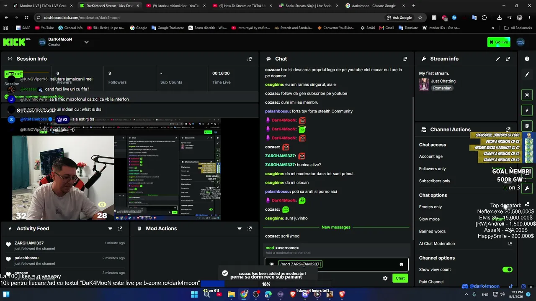Open Chrome downloads icon

tap(499, 18)
